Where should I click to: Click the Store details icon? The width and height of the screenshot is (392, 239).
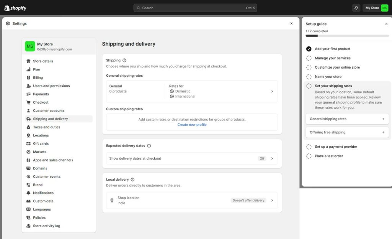coord(28,61)
